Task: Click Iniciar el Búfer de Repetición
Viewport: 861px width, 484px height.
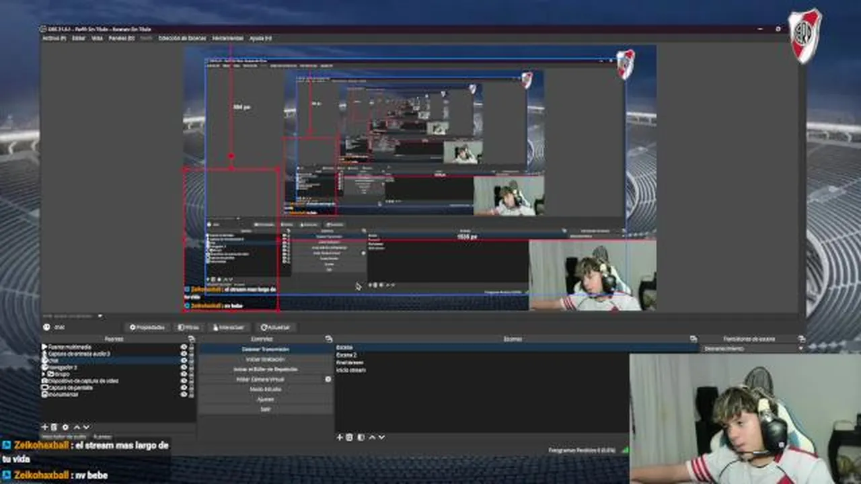Action: 266,370
